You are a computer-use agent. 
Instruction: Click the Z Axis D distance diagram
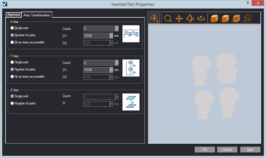[131, 102]
